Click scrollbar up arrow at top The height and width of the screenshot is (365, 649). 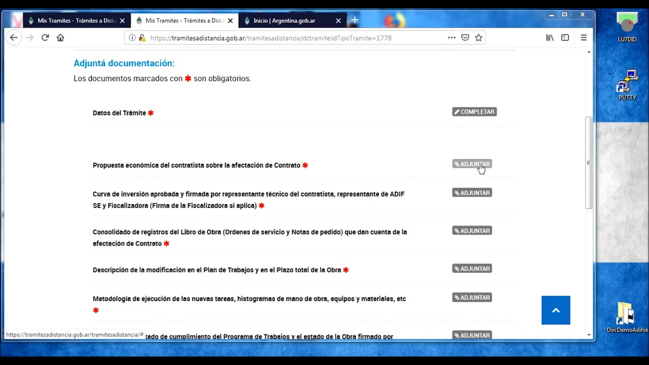pos(589,52)
